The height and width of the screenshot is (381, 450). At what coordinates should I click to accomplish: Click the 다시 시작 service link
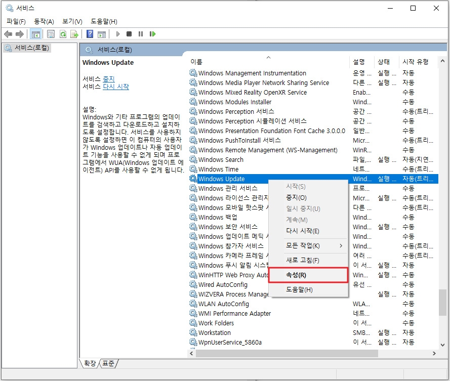pos(116,87)
